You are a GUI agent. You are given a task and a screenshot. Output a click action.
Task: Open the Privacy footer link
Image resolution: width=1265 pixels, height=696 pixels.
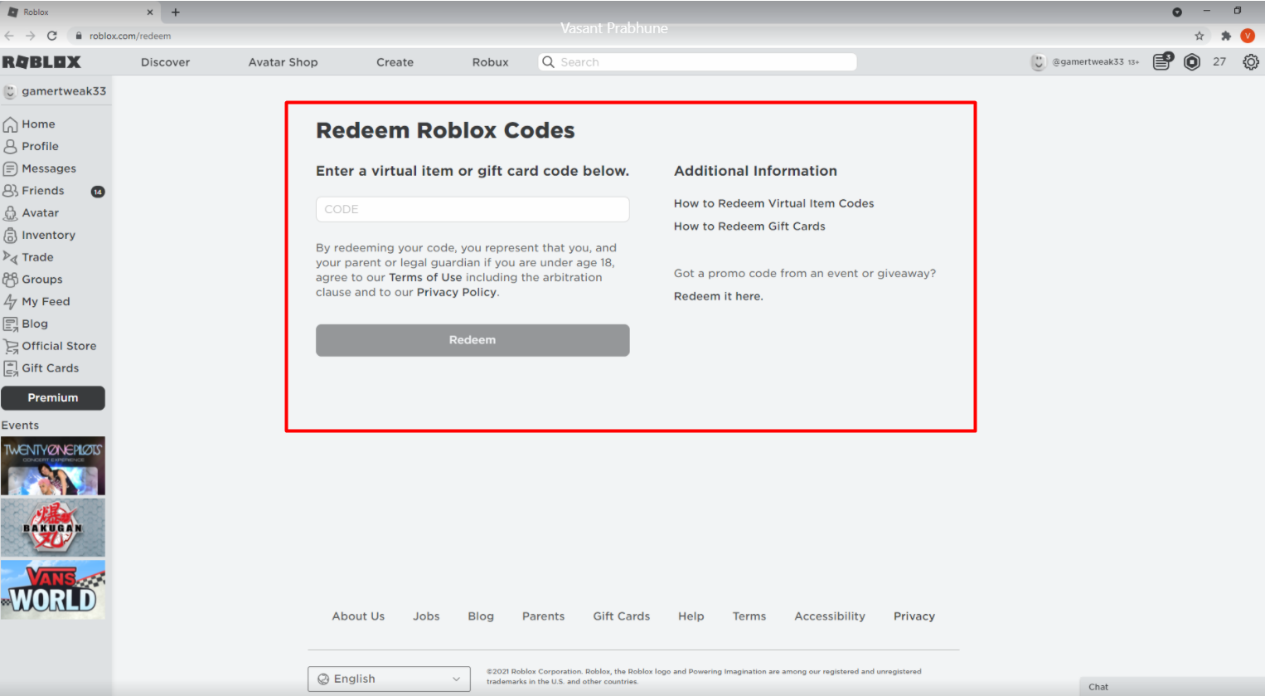(914, 616)
